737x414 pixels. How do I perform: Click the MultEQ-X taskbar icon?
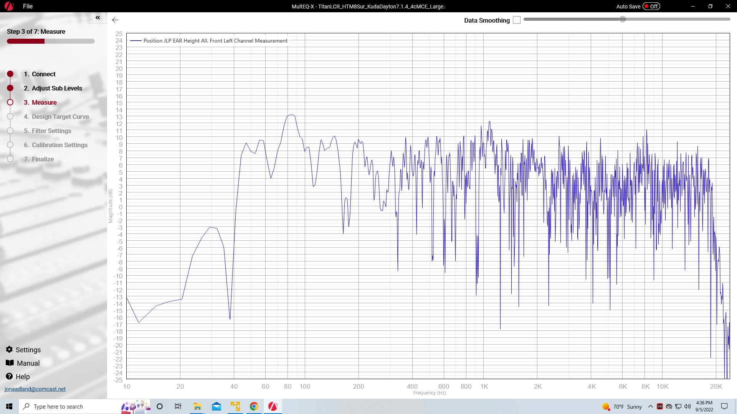click(273, 406)
